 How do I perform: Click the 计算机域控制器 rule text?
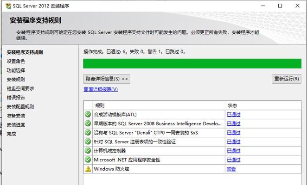pos(110,151)
